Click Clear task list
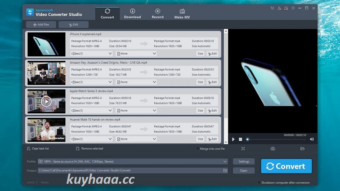The width and height of the screenshot is (340, 191). (38, 149)
